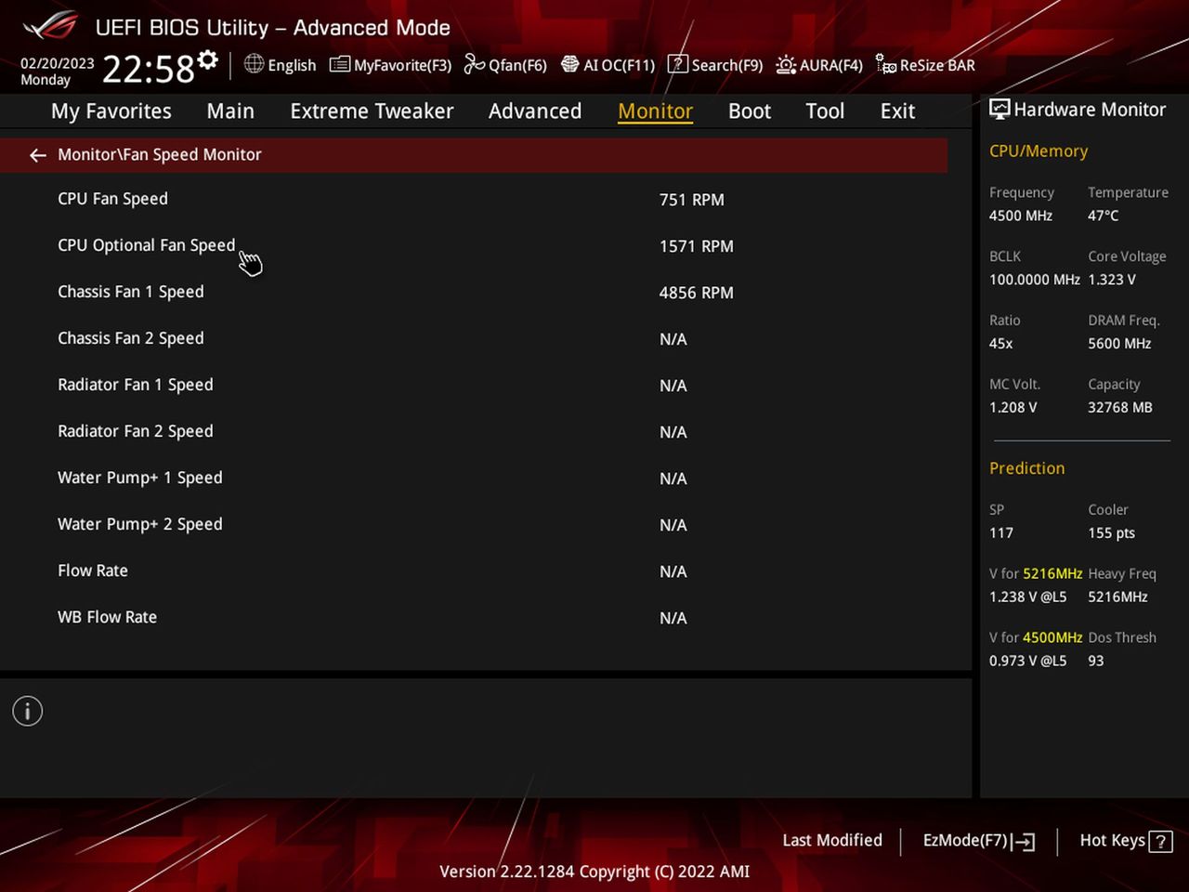Select the Flow Rate row

pyautogui.click(x=474, y=571)
